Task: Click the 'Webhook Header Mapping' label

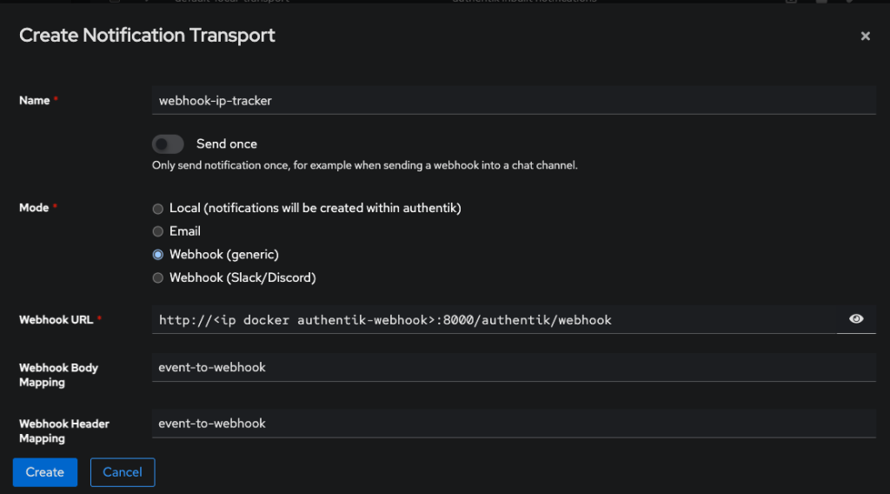Action: coord(63,431)
